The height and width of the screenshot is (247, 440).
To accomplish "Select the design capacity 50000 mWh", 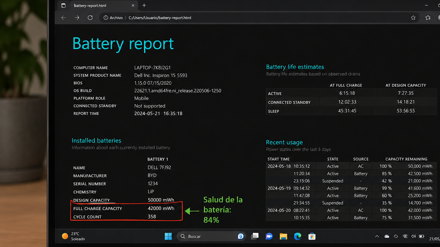I will [161, 200].
